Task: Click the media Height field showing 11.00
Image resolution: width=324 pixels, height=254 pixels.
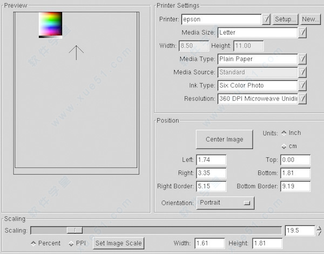Action: tap(248, 46)
